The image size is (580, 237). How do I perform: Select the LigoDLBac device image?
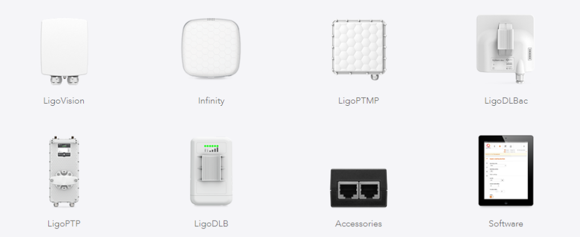tap(505, 49)
